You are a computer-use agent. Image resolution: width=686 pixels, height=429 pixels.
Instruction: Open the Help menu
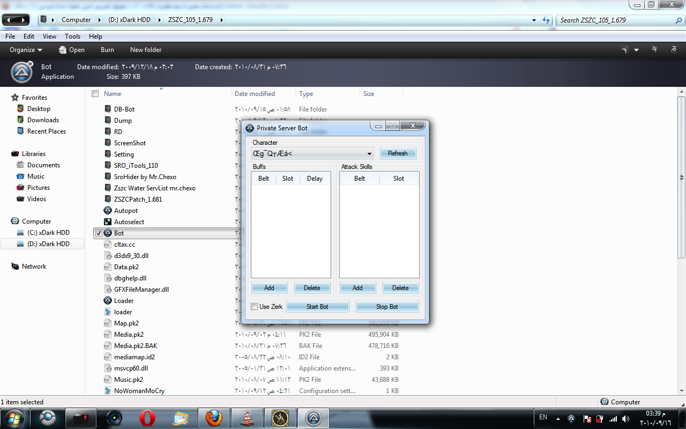(95, 36)
